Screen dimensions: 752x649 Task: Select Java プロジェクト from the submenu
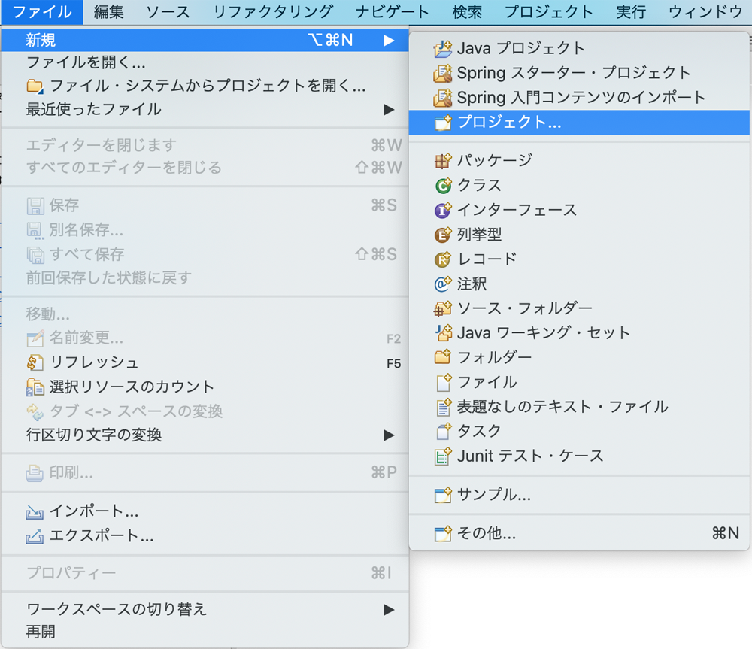(579, 48)
